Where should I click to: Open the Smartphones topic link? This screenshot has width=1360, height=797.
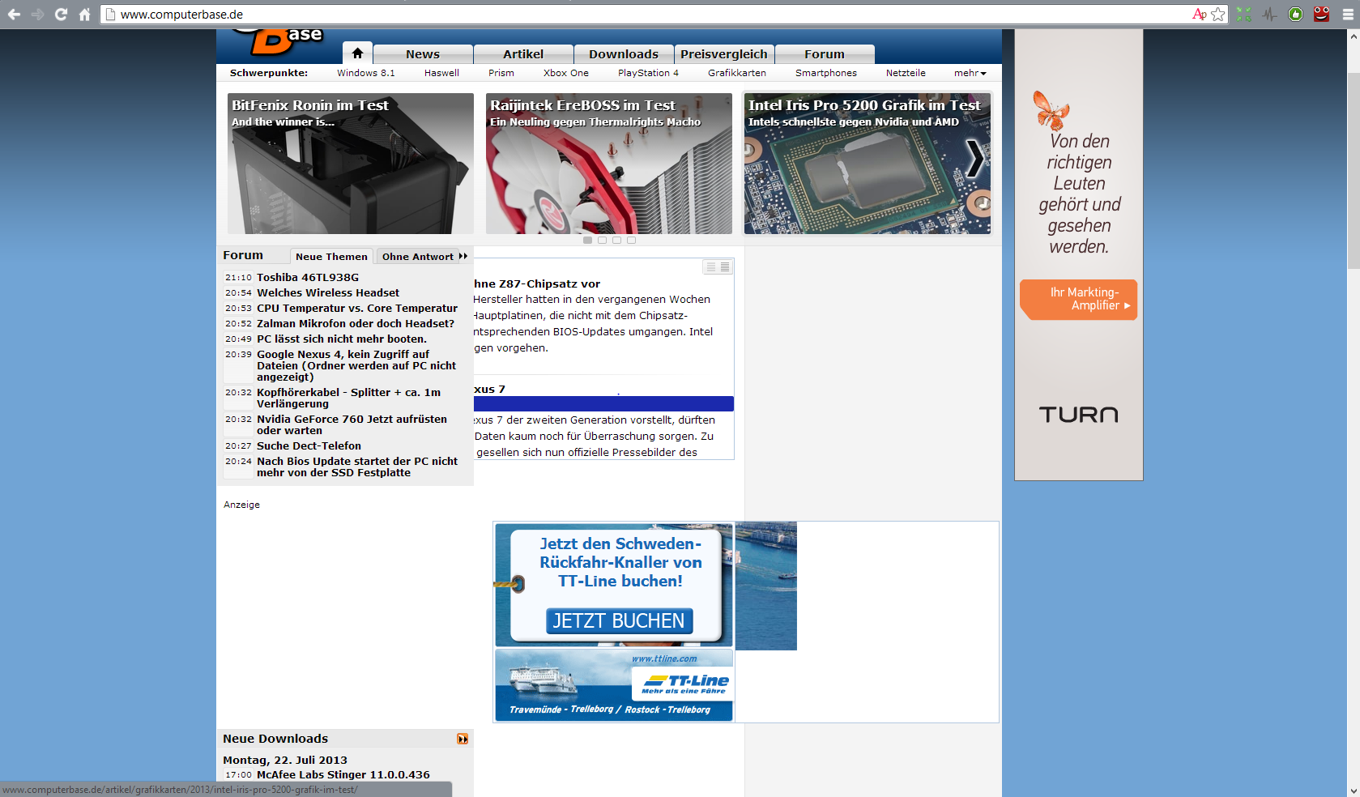tap(826, 73)
